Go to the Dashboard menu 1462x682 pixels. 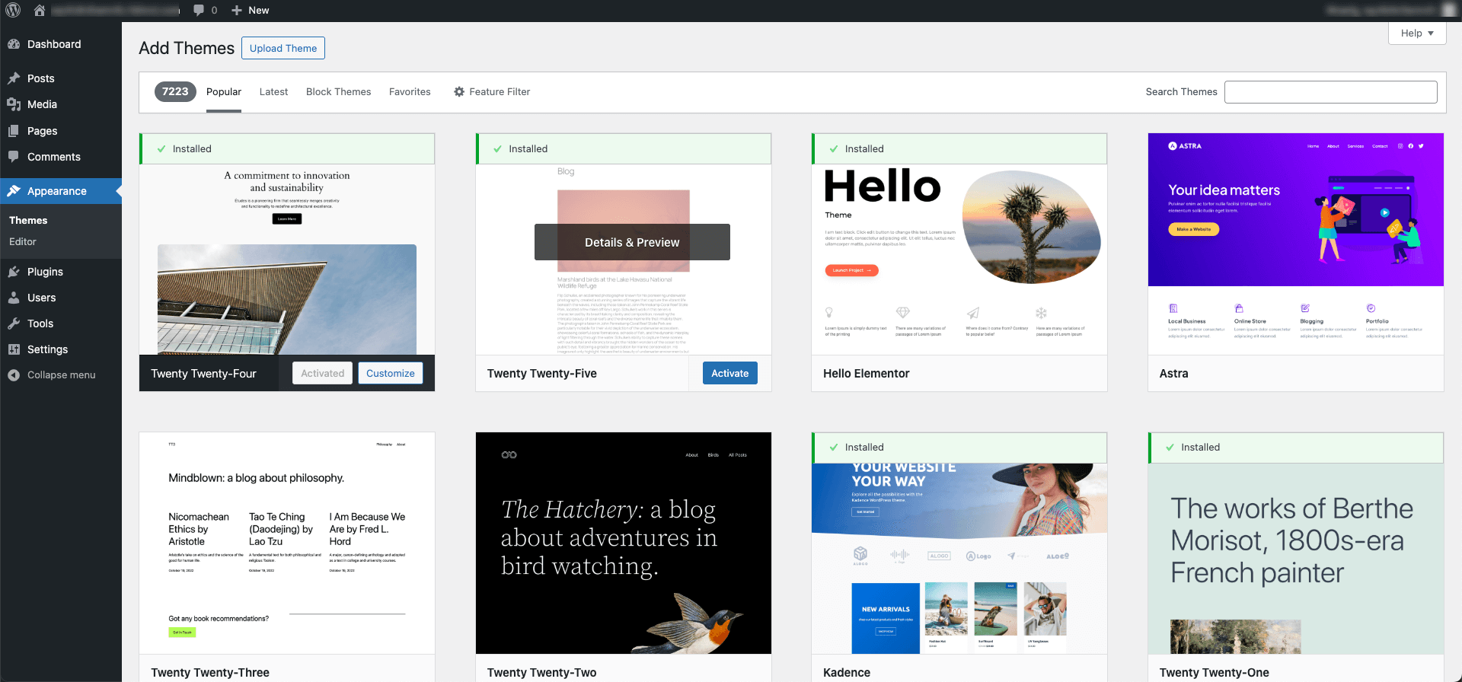point(54,44)
